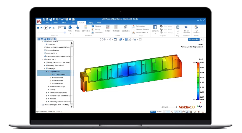
Task: Click the Screenshot camera icon
Action: 73,19
